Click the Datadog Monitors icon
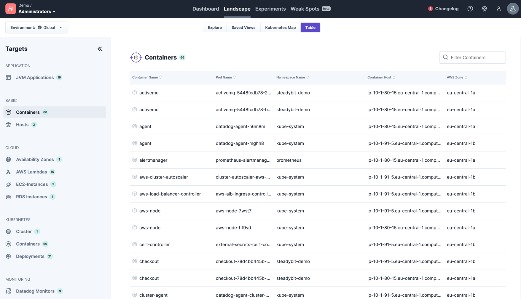The image size is (521, 299). coord(8,291)
